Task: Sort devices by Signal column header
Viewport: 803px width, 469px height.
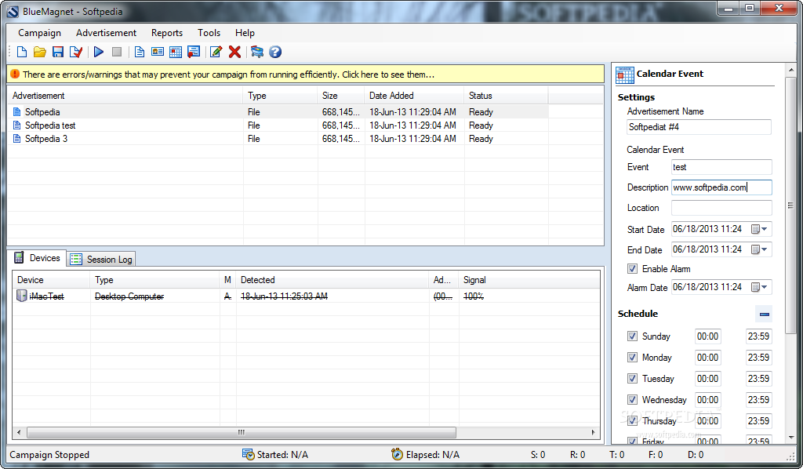Action: click(529, 279)
